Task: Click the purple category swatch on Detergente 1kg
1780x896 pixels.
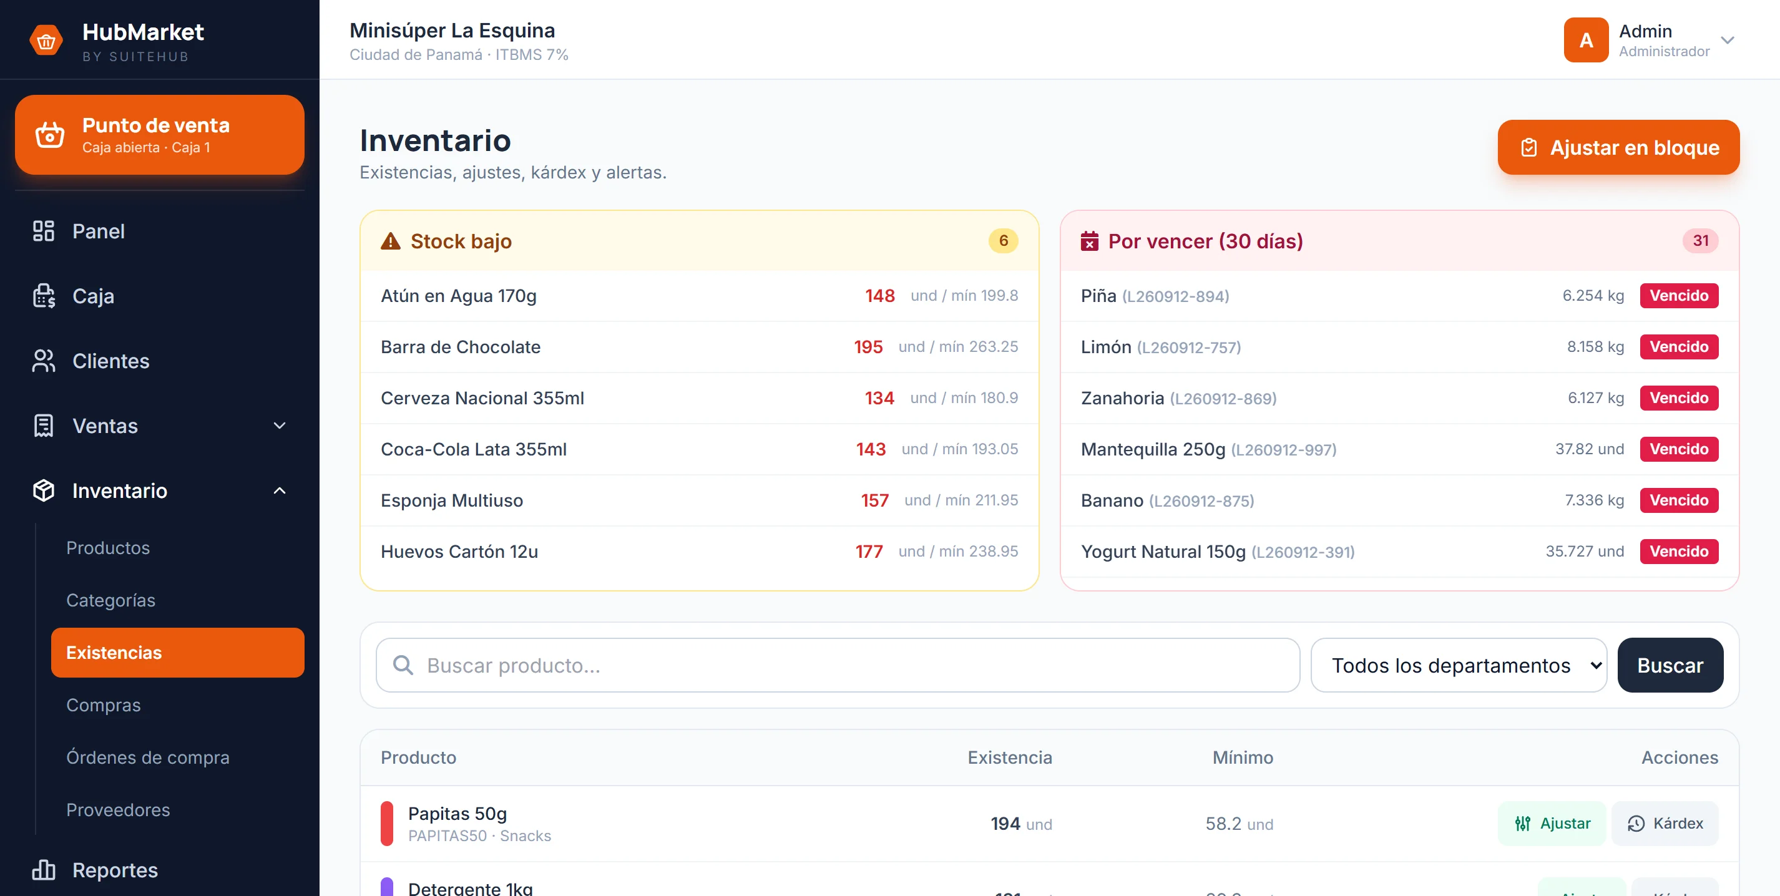Action: (x=387, y=887)
